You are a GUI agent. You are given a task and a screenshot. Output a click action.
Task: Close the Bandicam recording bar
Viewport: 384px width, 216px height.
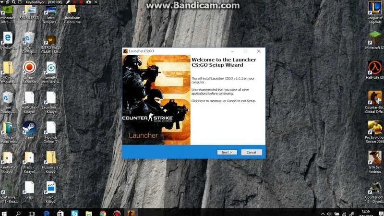point(96,2)
